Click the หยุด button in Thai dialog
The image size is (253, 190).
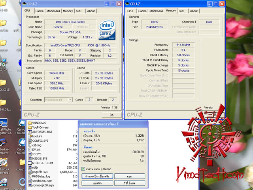pyautogui.click(x=130, y=176)
